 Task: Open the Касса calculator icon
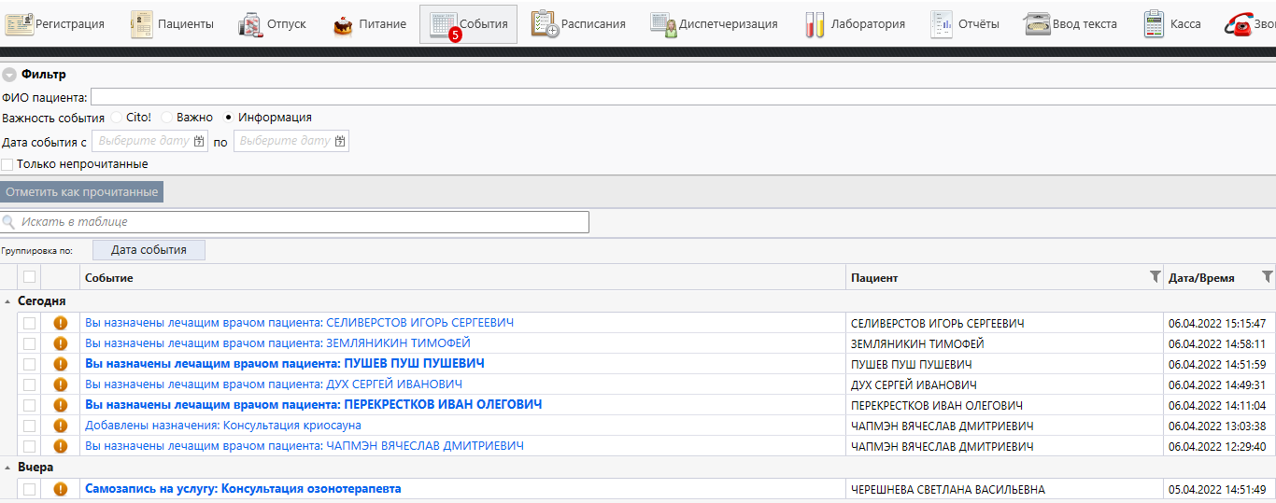click(1154, 24)
